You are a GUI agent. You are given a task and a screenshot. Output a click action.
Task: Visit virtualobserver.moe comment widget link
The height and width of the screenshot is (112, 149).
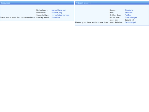pos(60,15)
